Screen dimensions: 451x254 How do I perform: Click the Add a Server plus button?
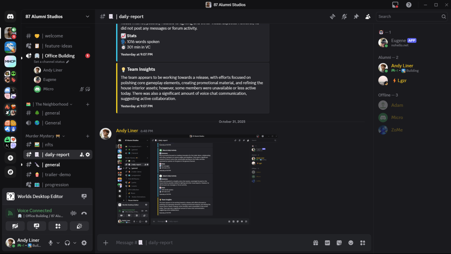10,158
